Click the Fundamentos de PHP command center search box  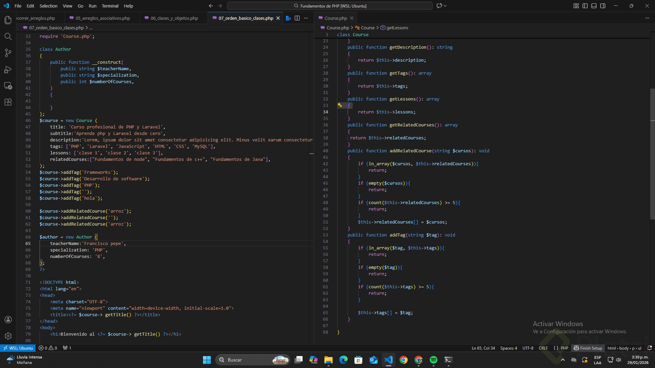[330, 6]
